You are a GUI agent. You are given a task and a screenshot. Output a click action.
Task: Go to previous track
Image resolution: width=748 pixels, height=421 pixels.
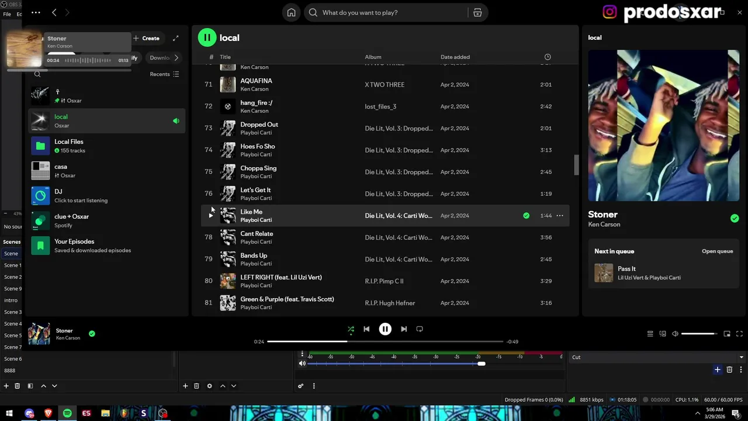tap(366, 329)
